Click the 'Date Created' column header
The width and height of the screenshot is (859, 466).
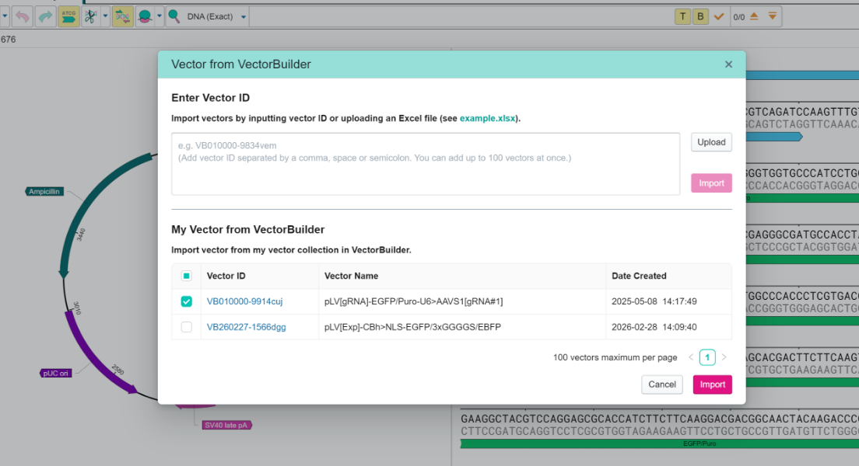[639, 276]
